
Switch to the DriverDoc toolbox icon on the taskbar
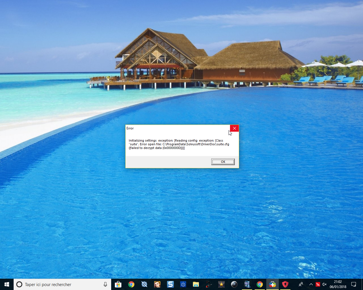[273, 284]
